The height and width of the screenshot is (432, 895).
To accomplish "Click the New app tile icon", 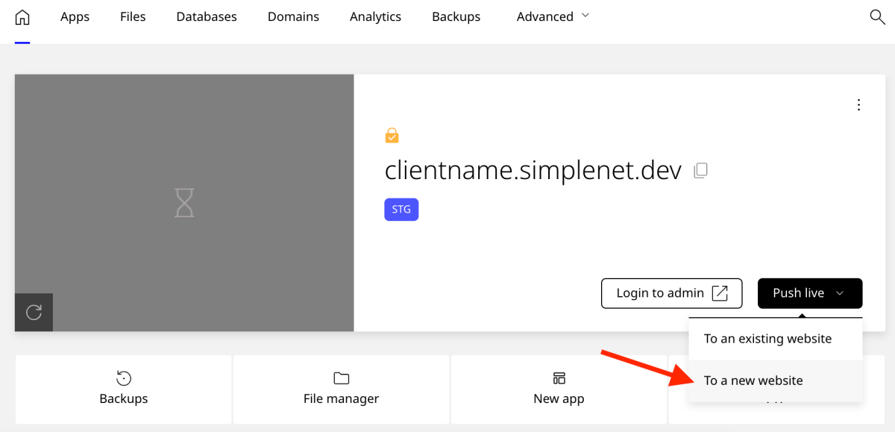I will pyautogui.click(x=559, y=378).
